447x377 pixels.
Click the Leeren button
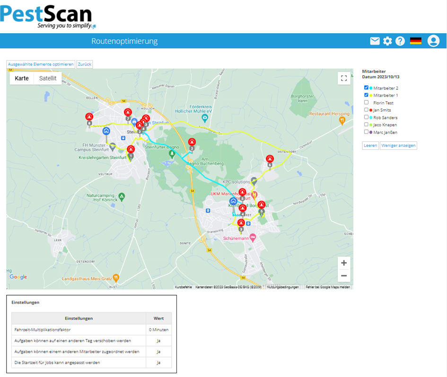[370, 145]
